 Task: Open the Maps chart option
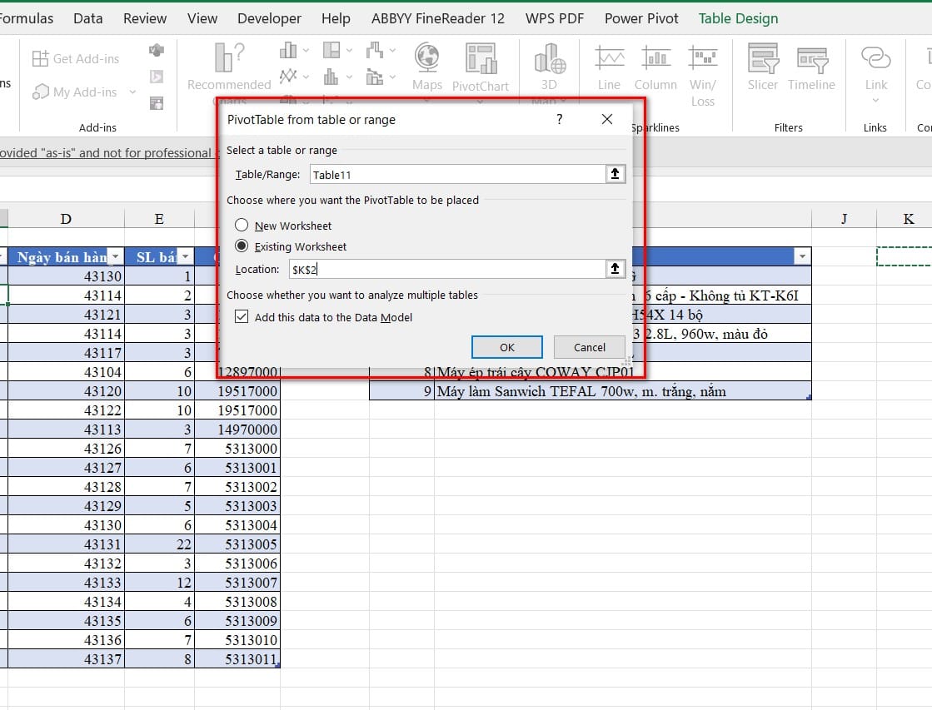pyautogui.click(x=426, y=67)
